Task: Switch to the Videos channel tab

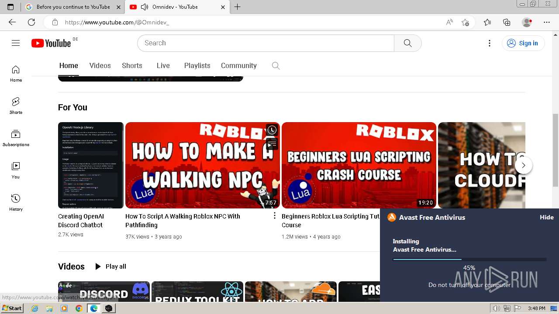Action: coord(100,65)
